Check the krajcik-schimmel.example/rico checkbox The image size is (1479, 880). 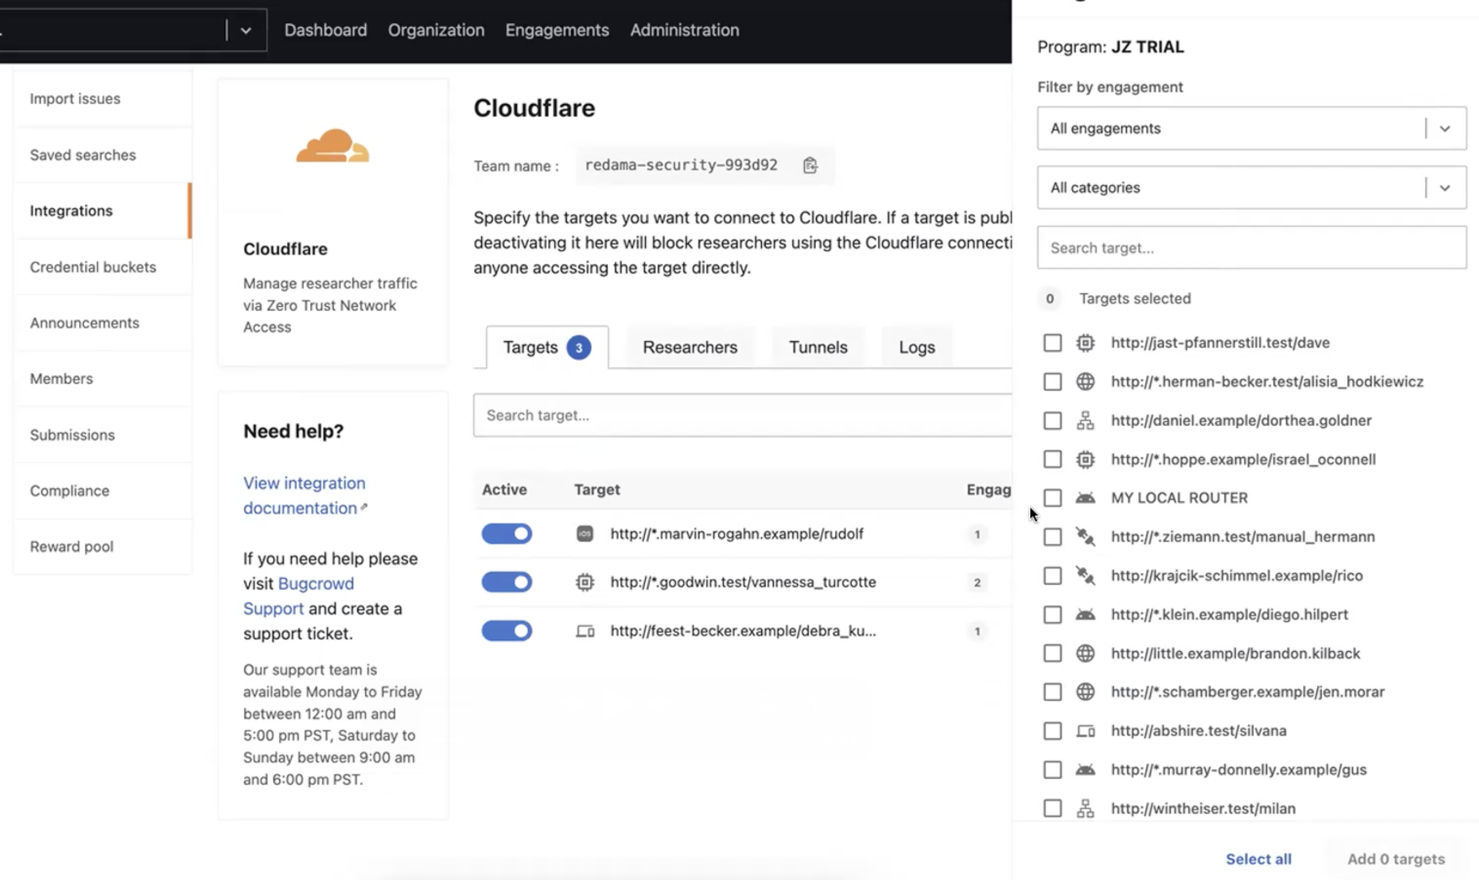(1052, 575)
